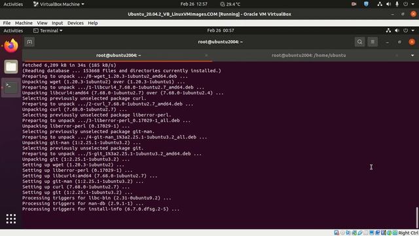Open the Files manager in guest dock
Viewport: 419px width, 236px height.
pyautogui.click(x=11, y=67)
